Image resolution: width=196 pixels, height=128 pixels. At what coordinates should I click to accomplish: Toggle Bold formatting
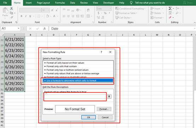[22, 16]
